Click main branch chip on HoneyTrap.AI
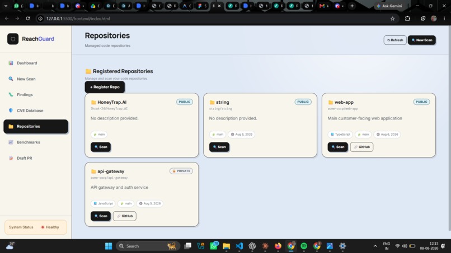The image size is (451, 253). point(99,135)
